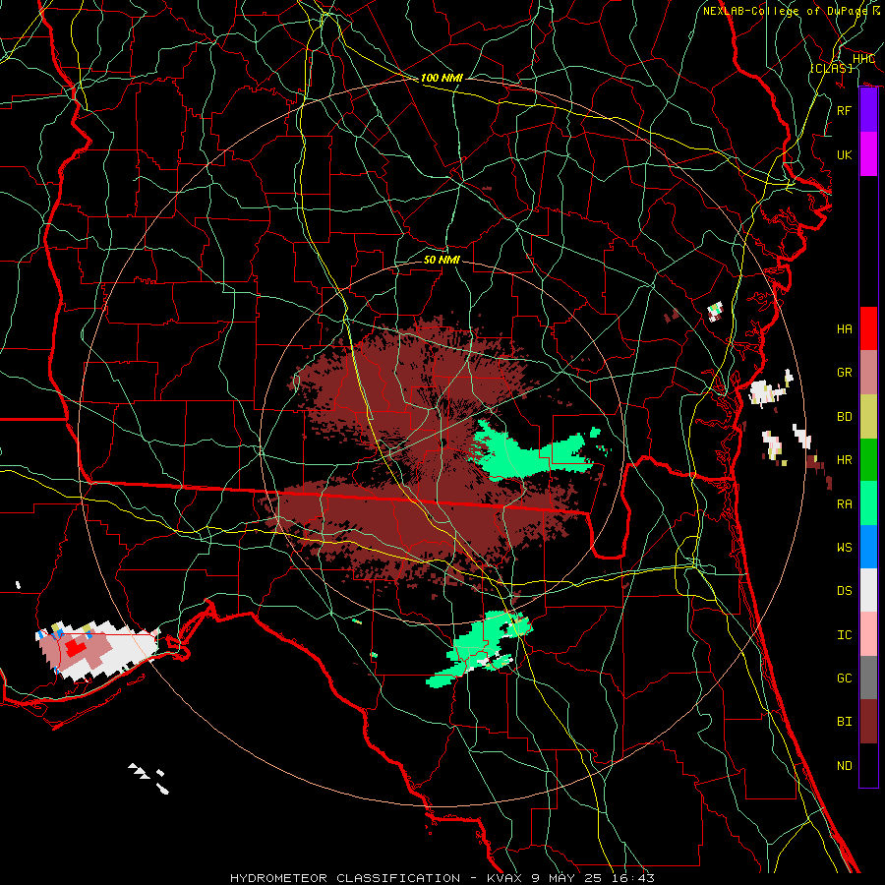Screen dimensions: 885x885
Task: Click the GC gray legend swatch
Action: pyautogui.click(x=868, y=678)
